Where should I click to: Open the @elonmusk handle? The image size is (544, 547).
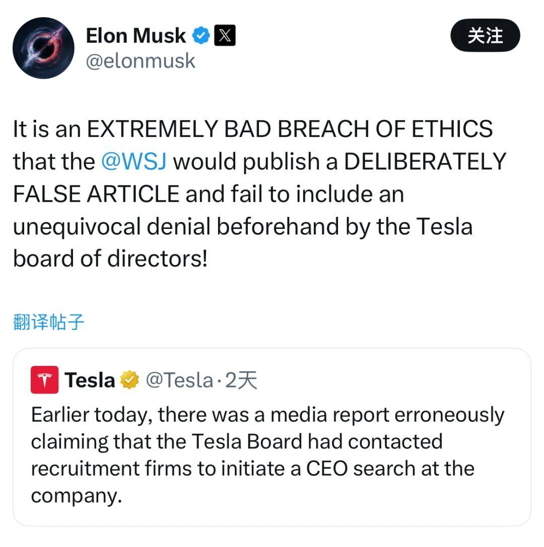pos(141,61)
